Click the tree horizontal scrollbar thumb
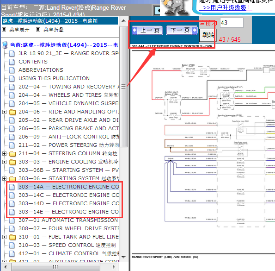 (55, 267)
